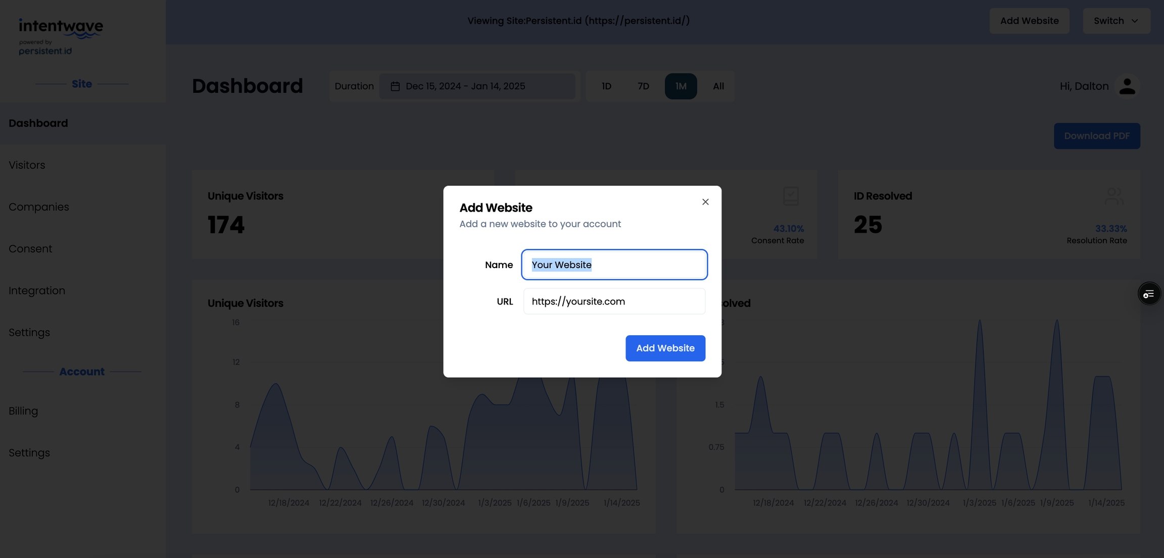Open the floating widget icon at right edge
The image size is (1164, 558).
coord(1149,294)
